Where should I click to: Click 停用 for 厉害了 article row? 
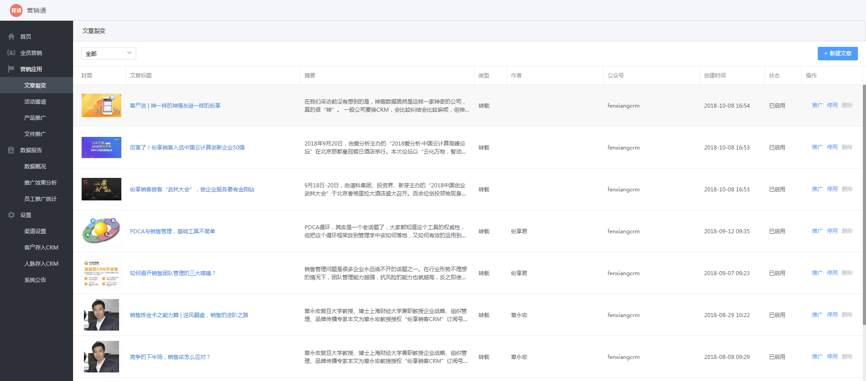(832, 147)
